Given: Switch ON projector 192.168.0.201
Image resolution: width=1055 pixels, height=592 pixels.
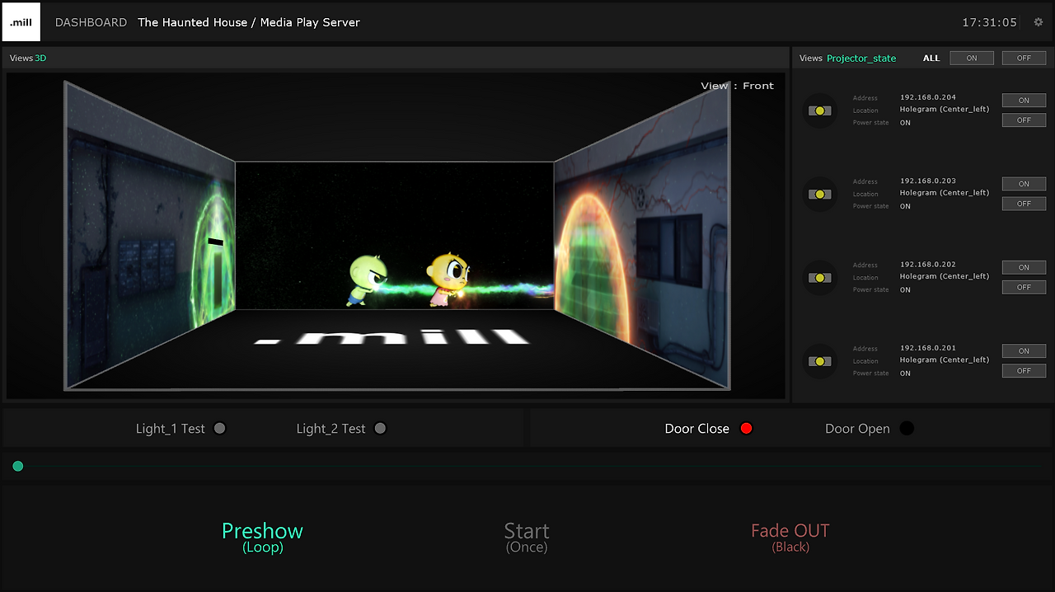Looking at the screenshot, I should pyautogui.click(x=1024, y=351).
